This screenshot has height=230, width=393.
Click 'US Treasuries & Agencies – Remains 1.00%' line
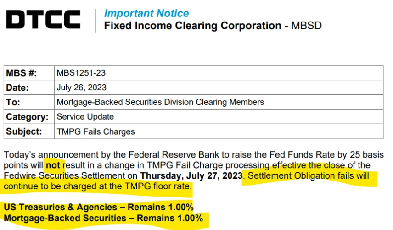pos(99,207)
